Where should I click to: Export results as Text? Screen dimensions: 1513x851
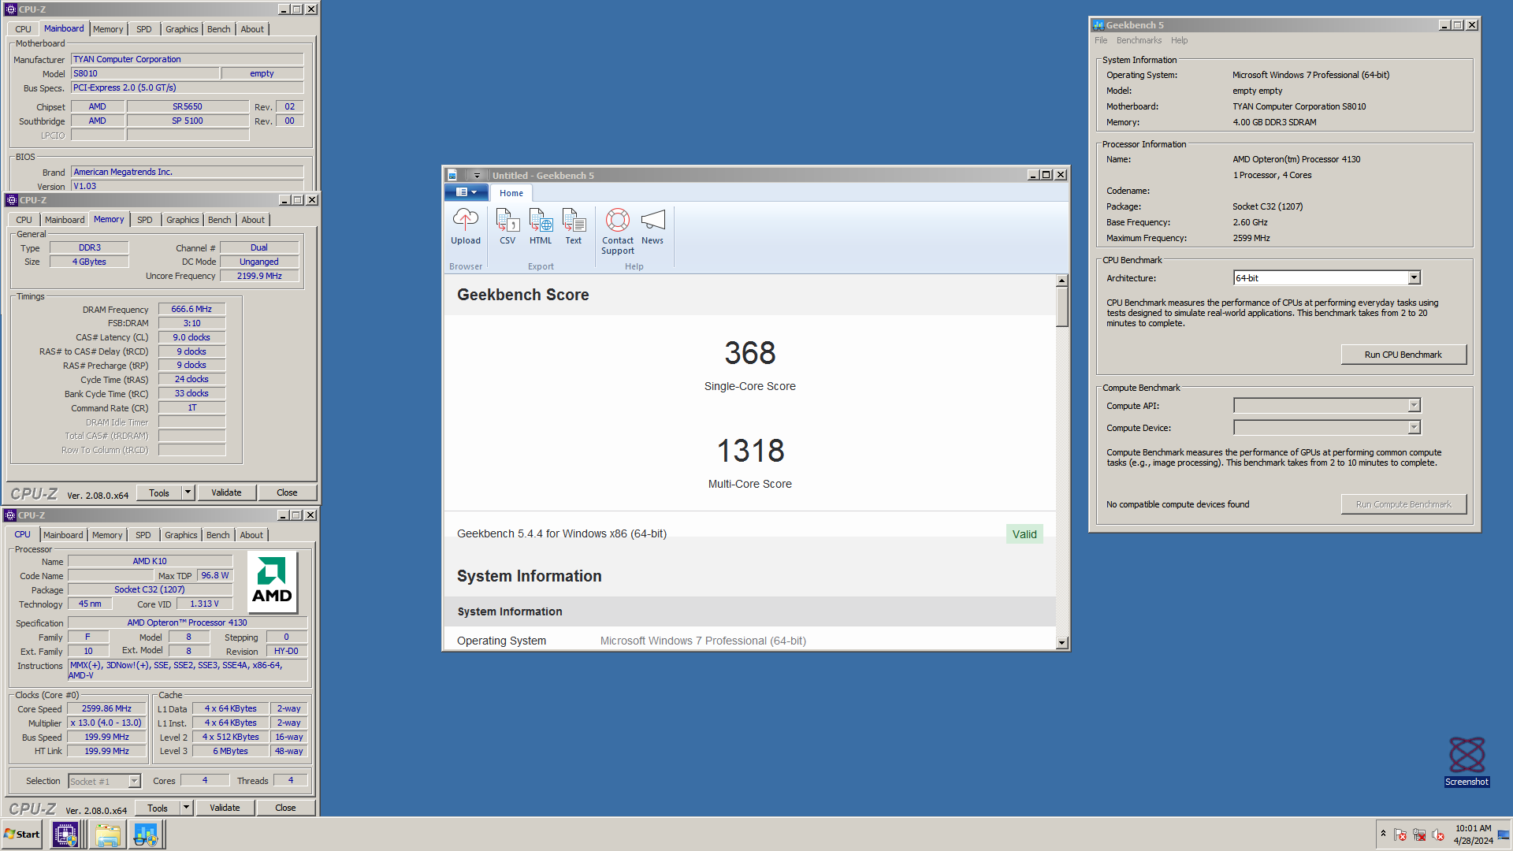[574, 227]
